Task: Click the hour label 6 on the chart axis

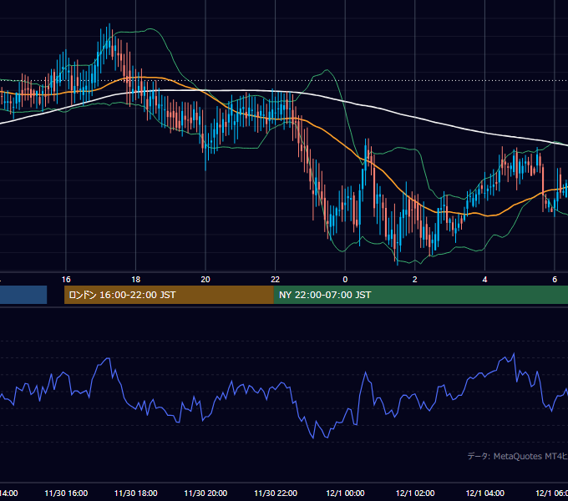Action: click(x=555, y=280)
